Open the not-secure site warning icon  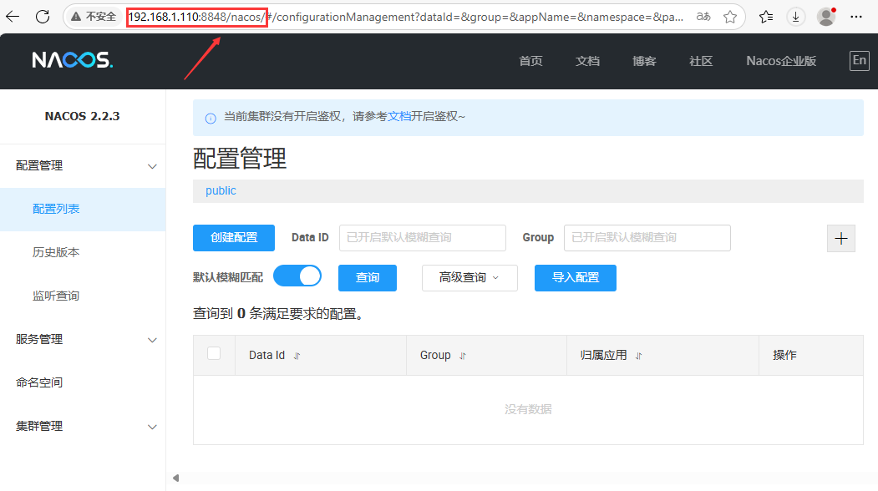pyautogui.click(x=76, y=17)
